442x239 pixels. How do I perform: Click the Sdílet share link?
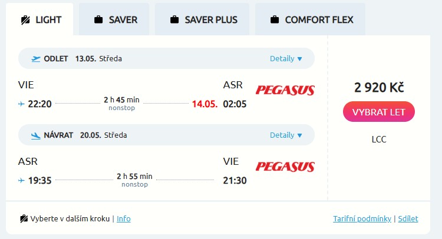point(408,218)
